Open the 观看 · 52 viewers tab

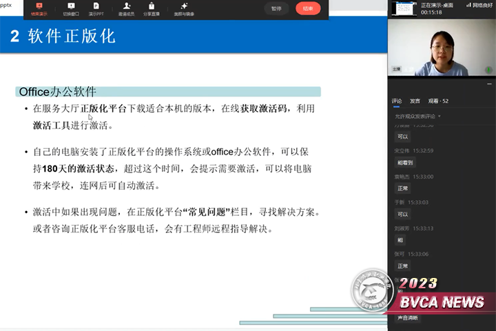(x=438, y=101)
